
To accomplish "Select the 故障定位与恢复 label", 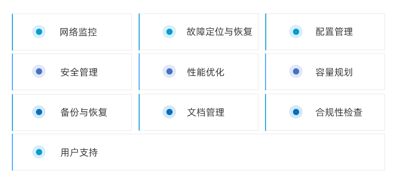I will [x=220, y=32].
